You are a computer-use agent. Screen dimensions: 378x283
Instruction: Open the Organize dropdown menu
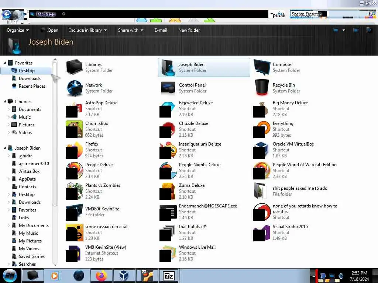pyautogui.click(x=18, y=30)
